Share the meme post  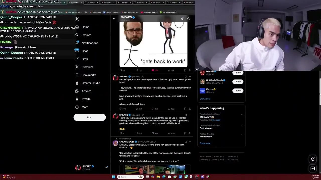click(x=189, y=70)
